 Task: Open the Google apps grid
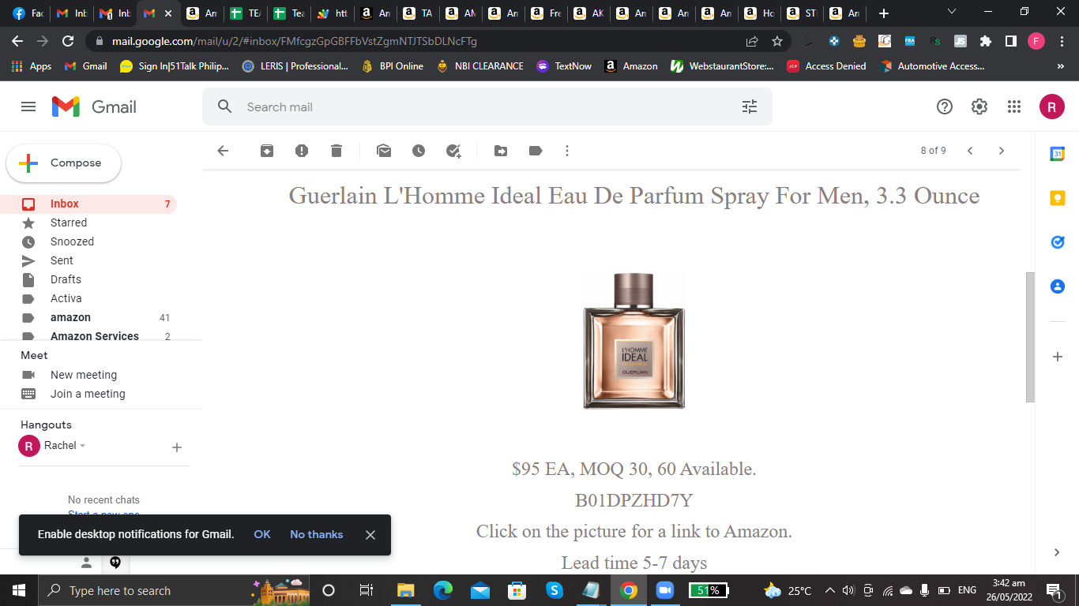1014,107
